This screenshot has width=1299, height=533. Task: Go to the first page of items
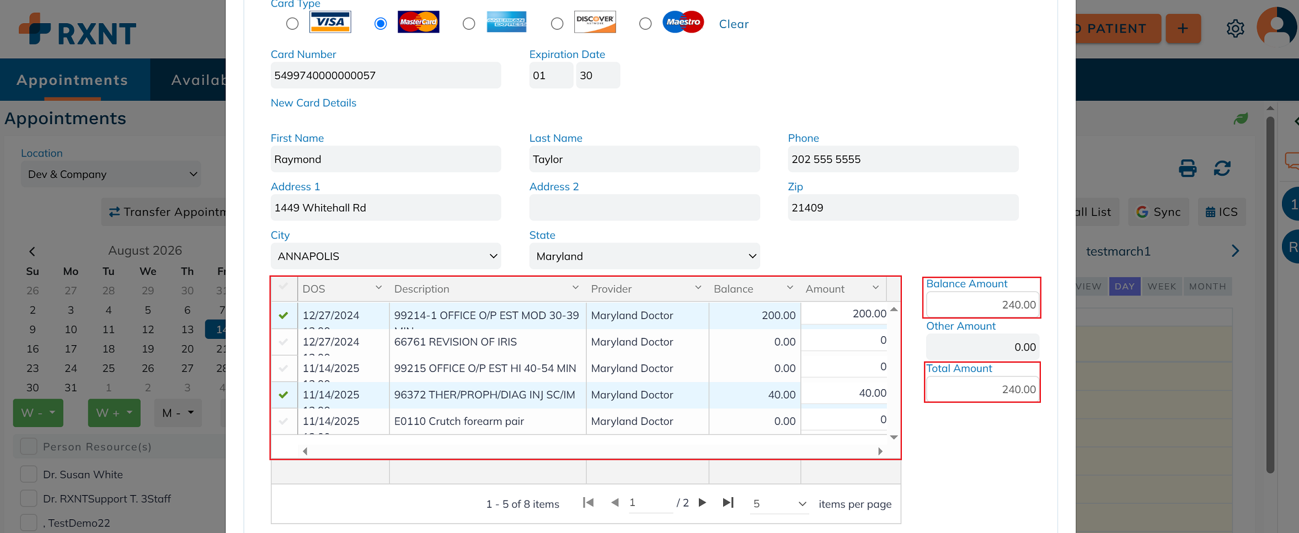coord(589,503)
